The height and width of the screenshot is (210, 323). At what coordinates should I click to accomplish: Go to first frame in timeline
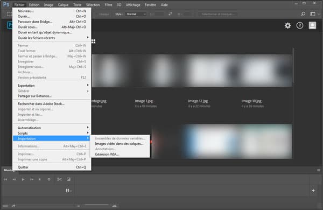[5, 179]
